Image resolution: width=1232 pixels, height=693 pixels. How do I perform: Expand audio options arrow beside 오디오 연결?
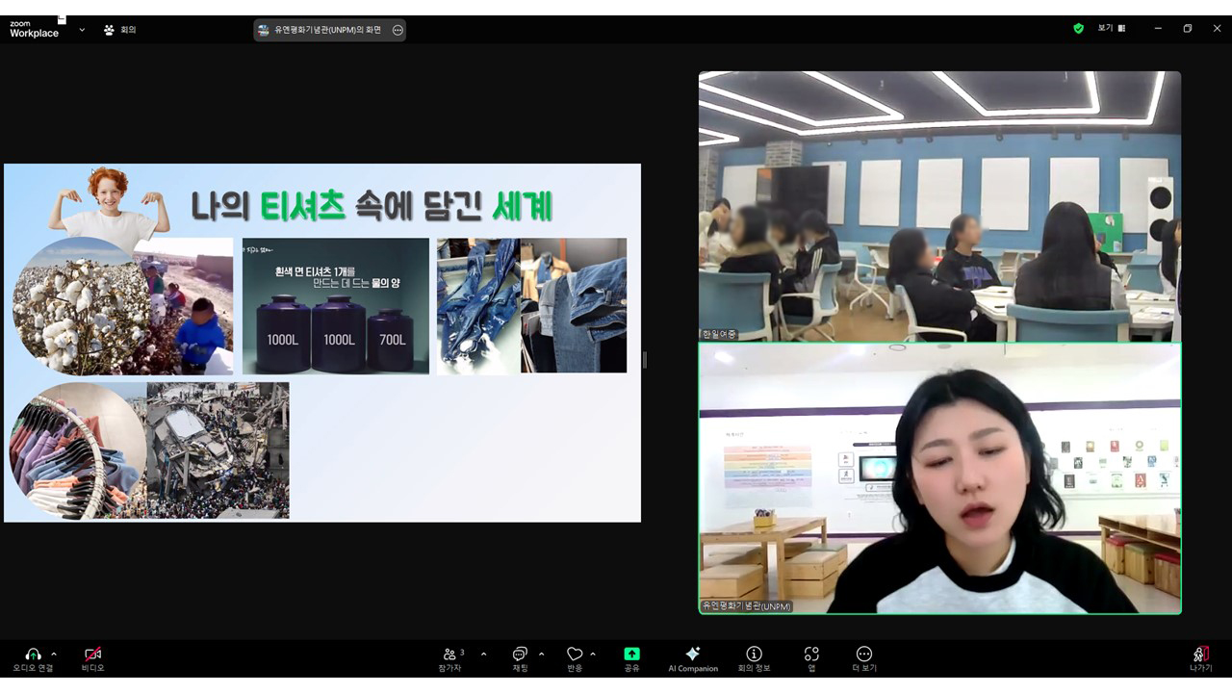click(x=54, y=654)
